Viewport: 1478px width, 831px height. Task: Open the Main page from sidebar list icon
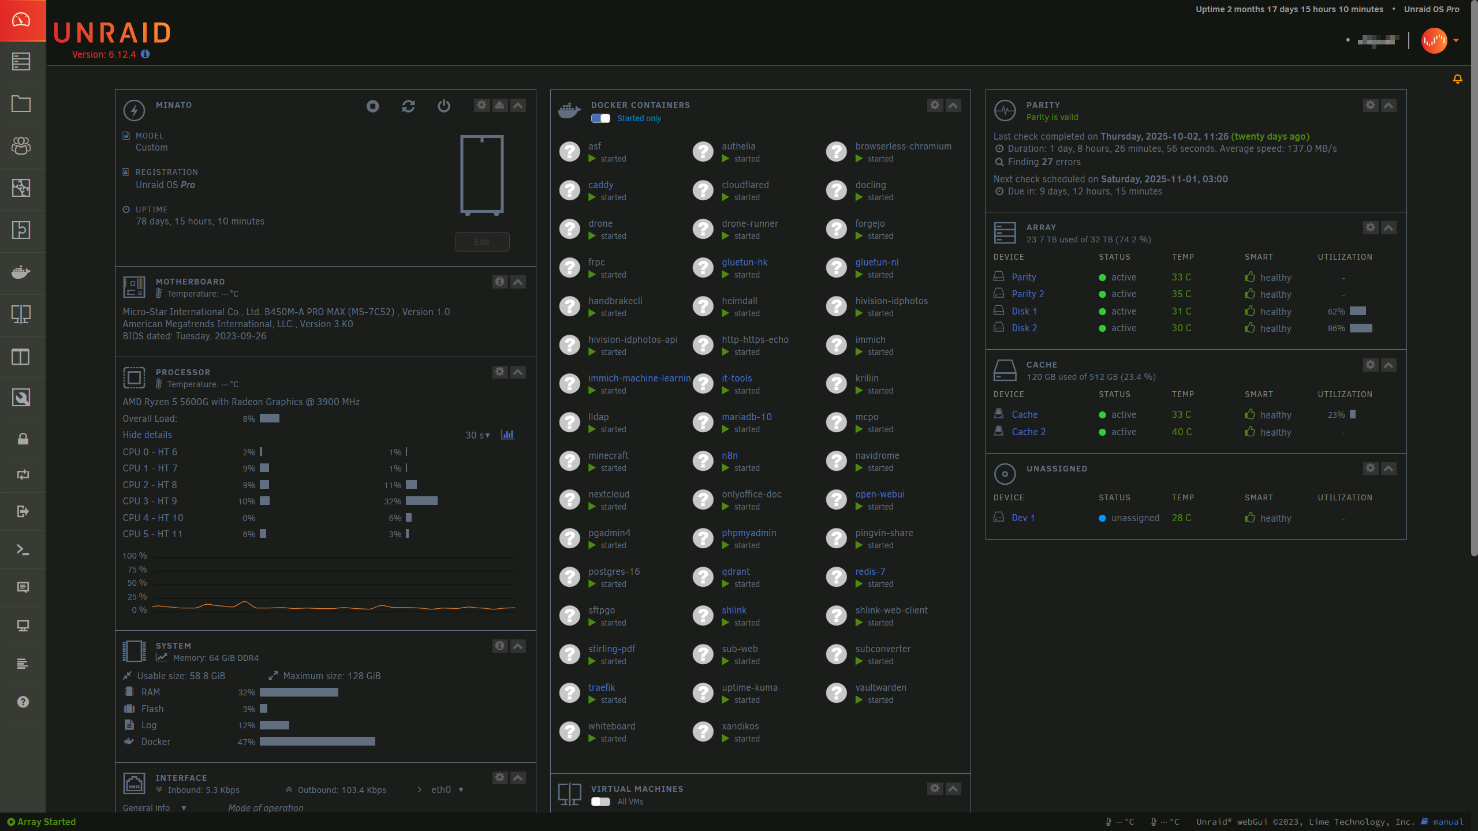21,62
